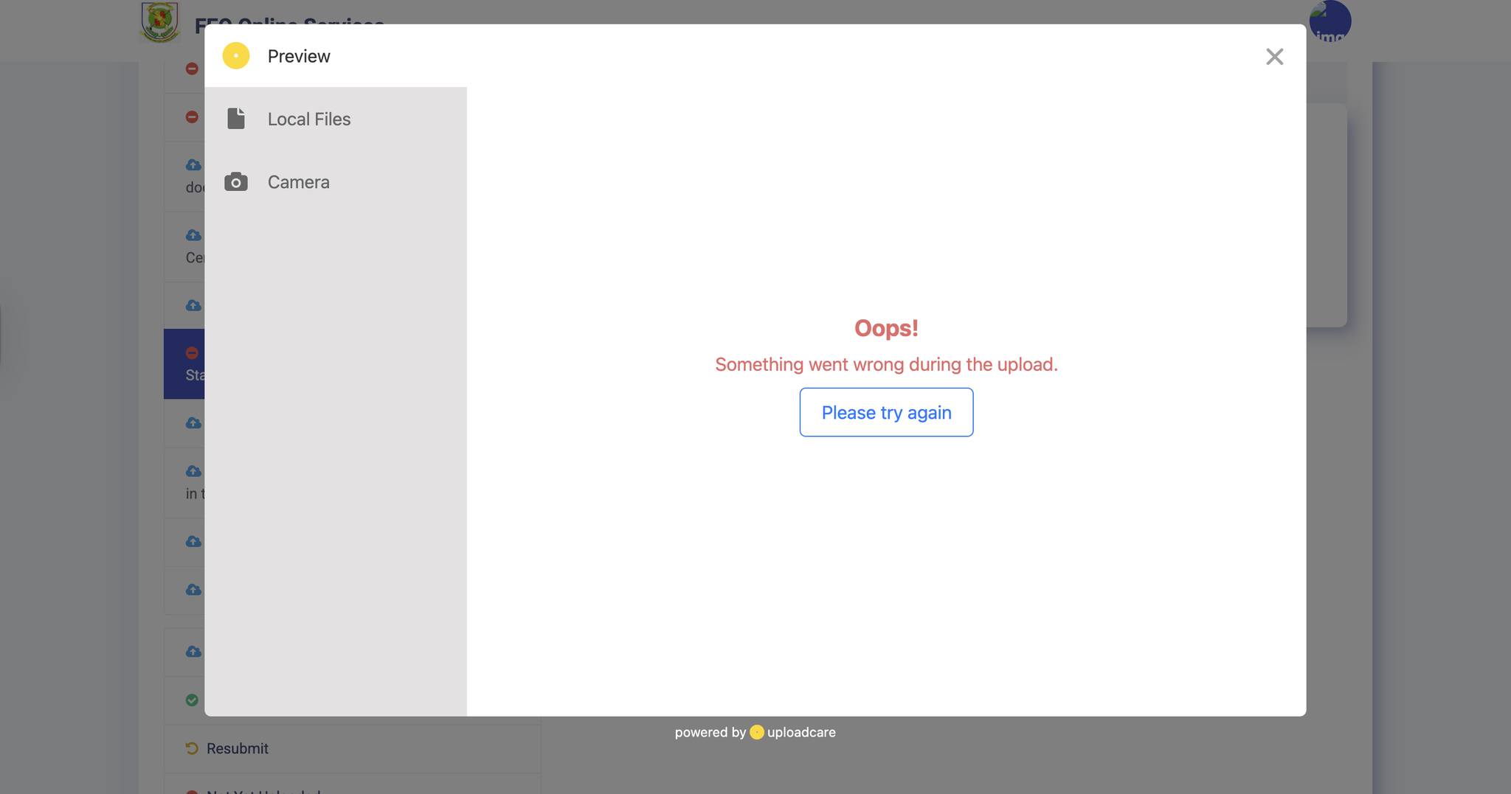1511x794 pixels.
Task: Close the upload dialog with X
Action: 1274,57
